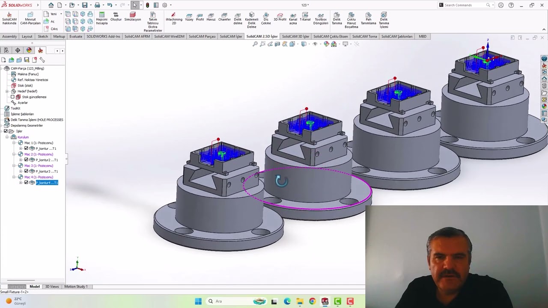Viewport: 548px width, 308px height.
Task: Add a Delik delme drilling operation
Action: tap(238, 18)
